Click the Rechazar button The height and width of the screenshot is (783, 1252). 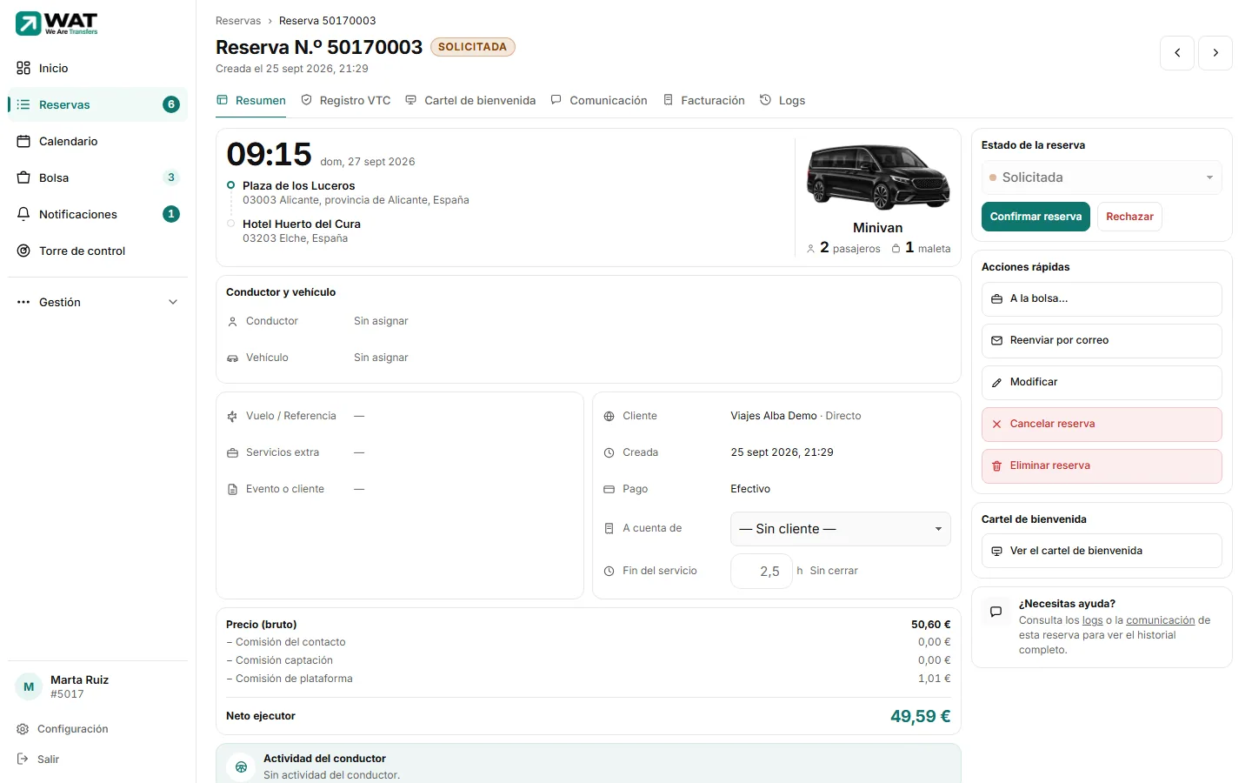pos(1129,217)
